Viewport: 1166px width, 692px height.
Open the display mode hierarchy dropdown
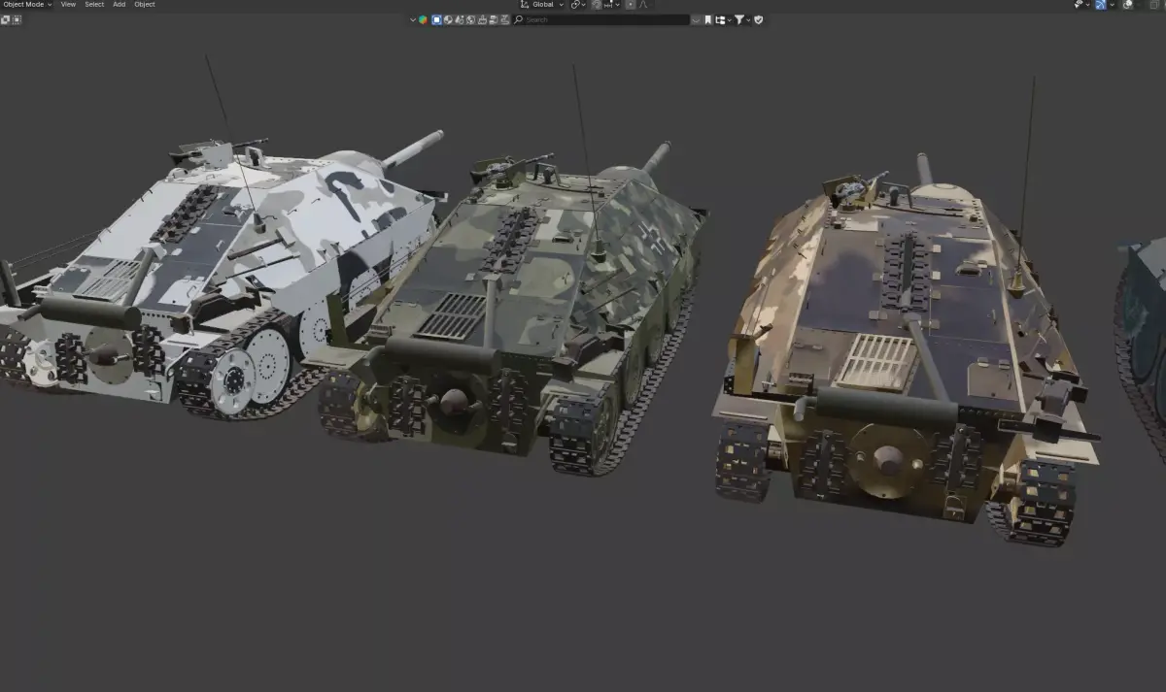tap(722, 19)
